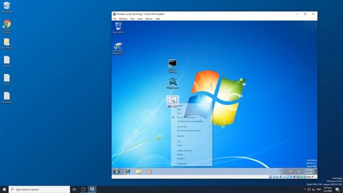Select the shortcut icon below the guest Recycle Bin

pos(118,48)
